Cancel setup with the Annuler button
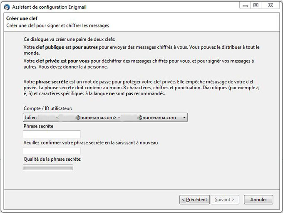 (x=258, y=199)
